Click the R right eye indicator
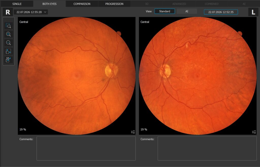The image size is (260, 167). (8, 12)
